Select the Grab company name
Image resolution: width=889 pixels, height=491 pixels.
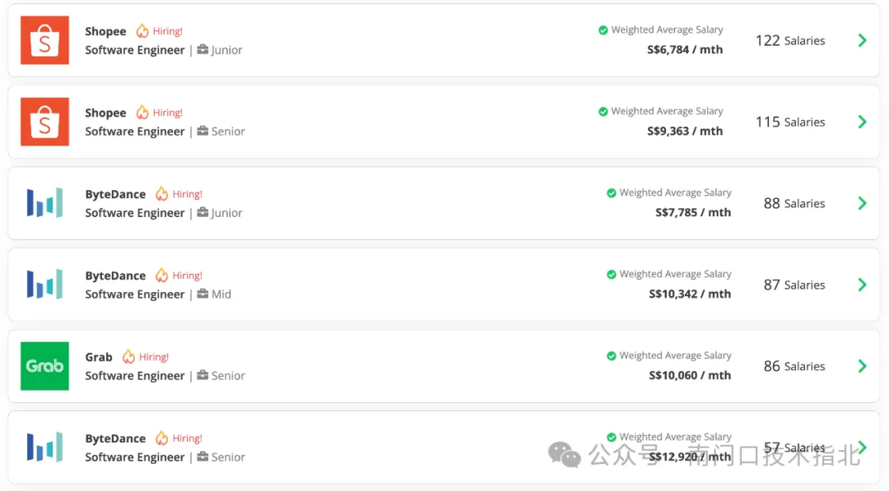(x=99, y=357)
